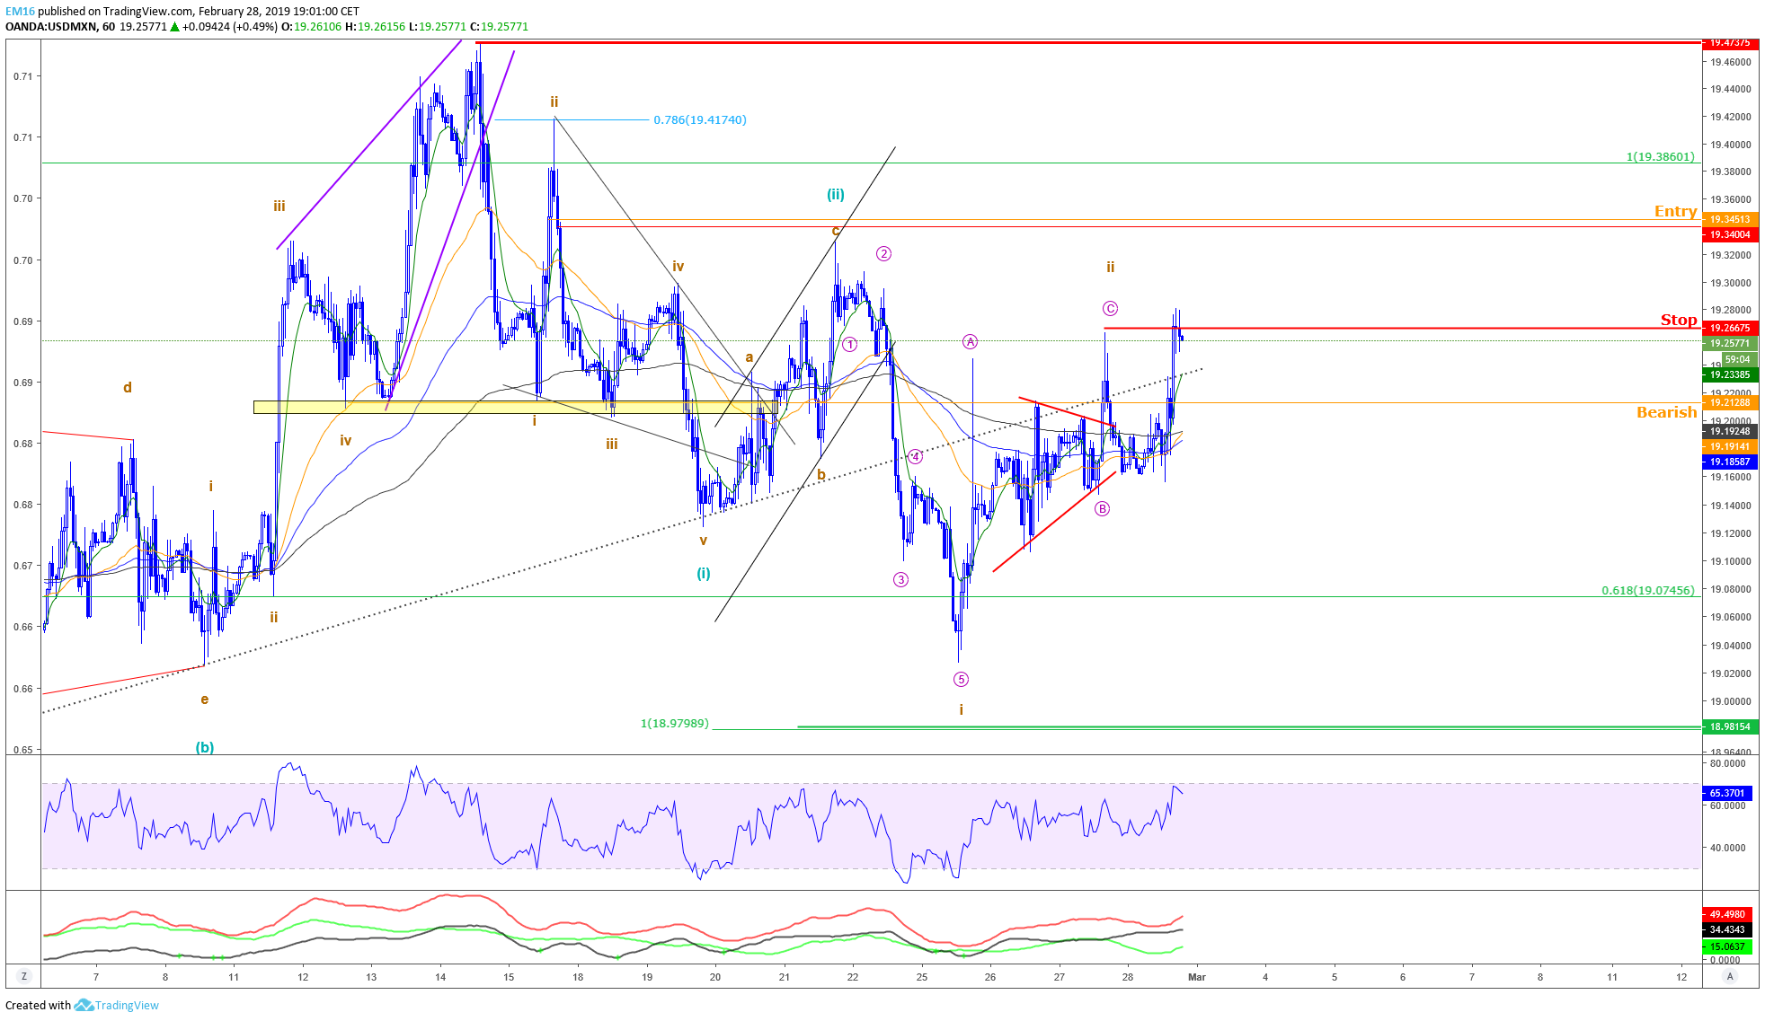The image size is (1765, 1021).
Task: Open the TradingView link at bottom
Action: (x=116, y=1005)
